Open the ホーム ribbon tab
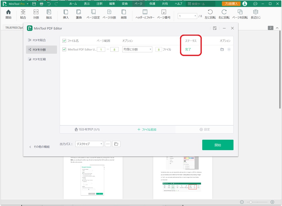The height and width of the screenshot is (206, 282). tap(73, 4)
